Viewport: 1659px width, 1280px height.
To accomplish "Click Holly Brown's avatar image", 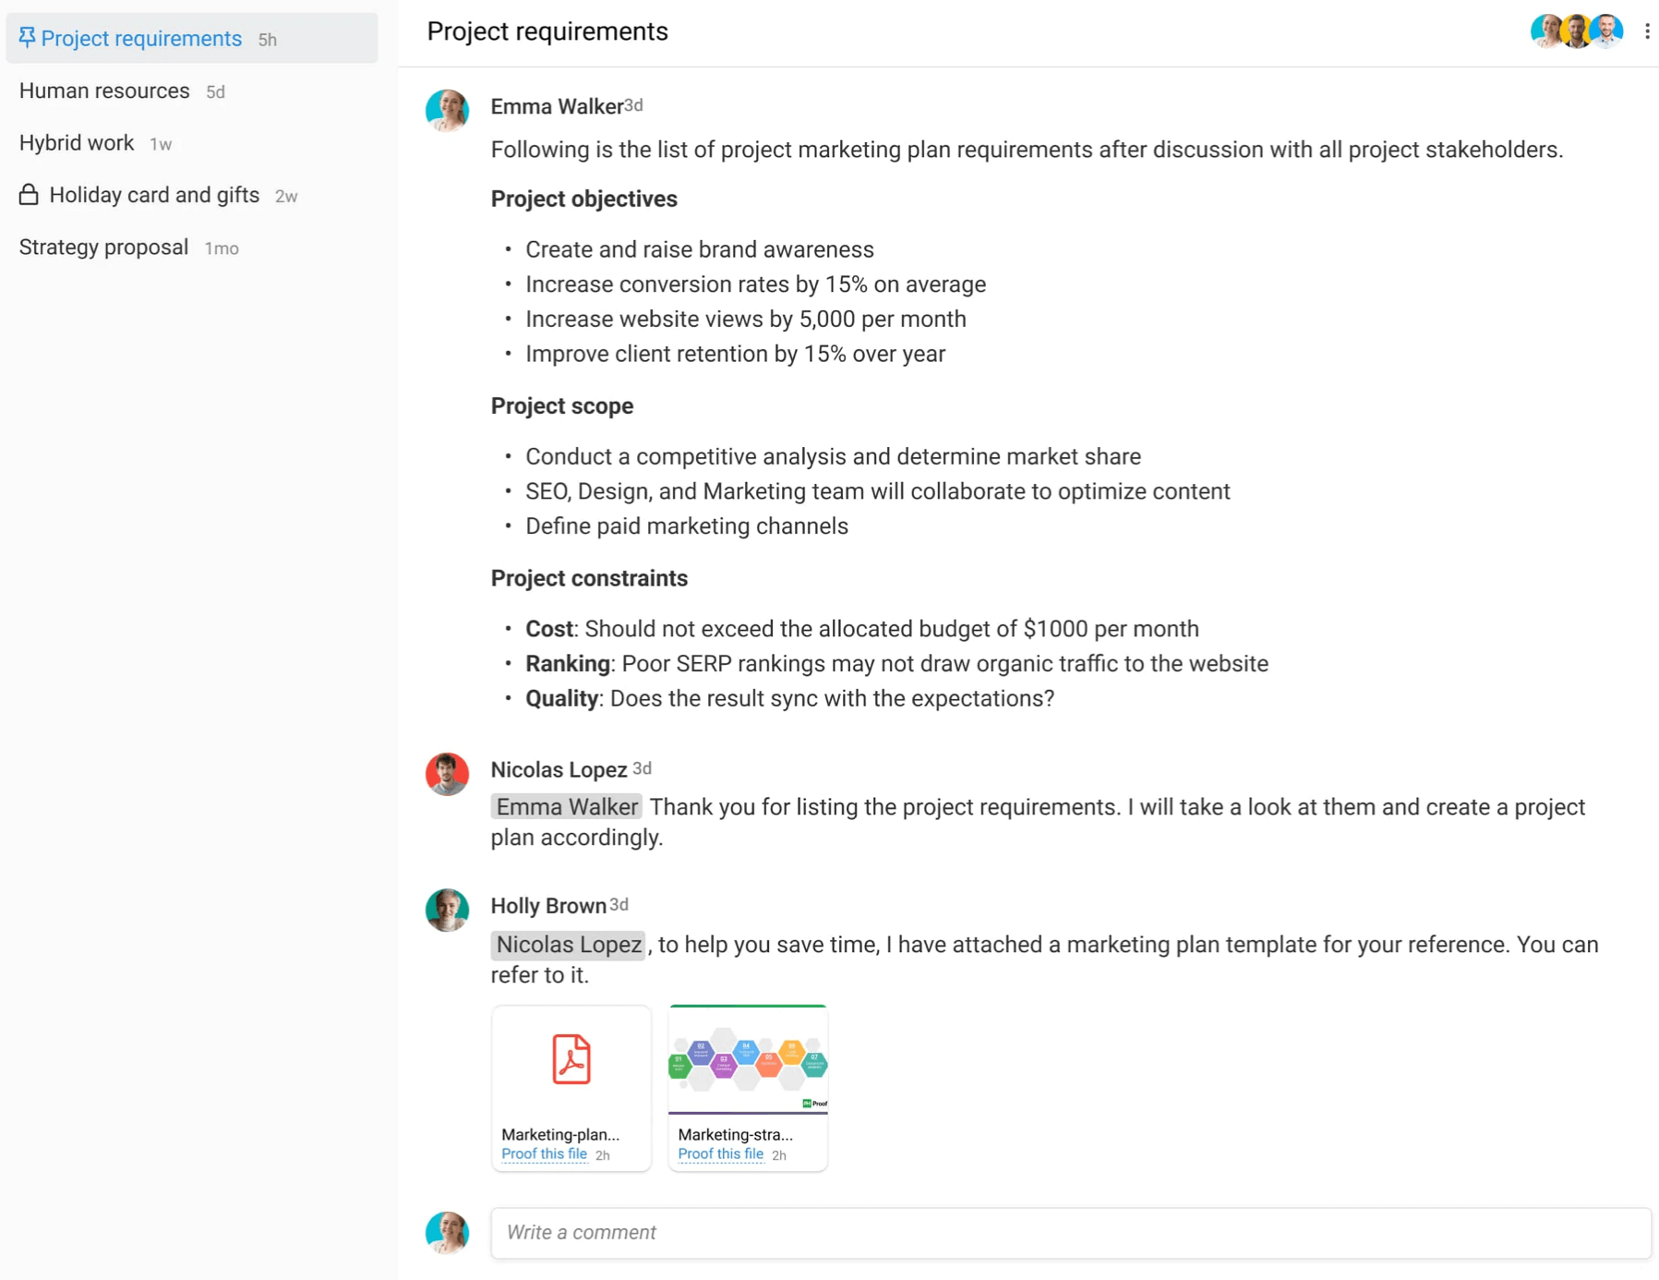I will coord(447,910).
